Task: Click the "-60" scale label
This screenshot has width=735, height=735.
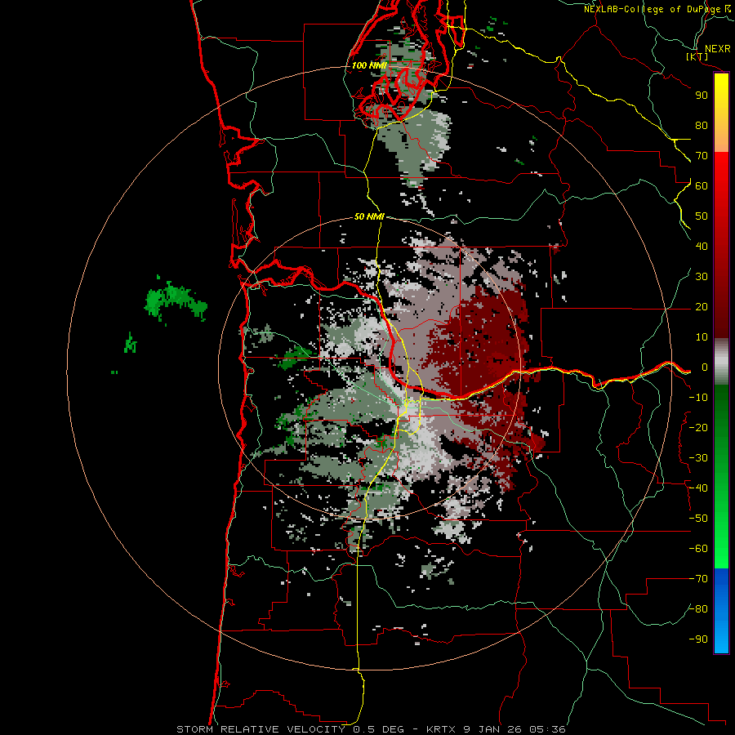Action: click(x=698, y=549)
